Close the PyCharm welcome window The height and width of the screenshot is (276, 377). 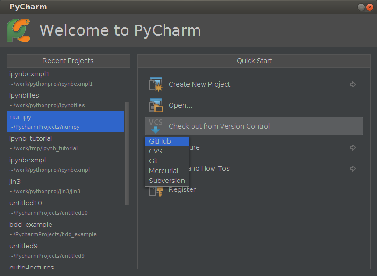tap(370, 7)
